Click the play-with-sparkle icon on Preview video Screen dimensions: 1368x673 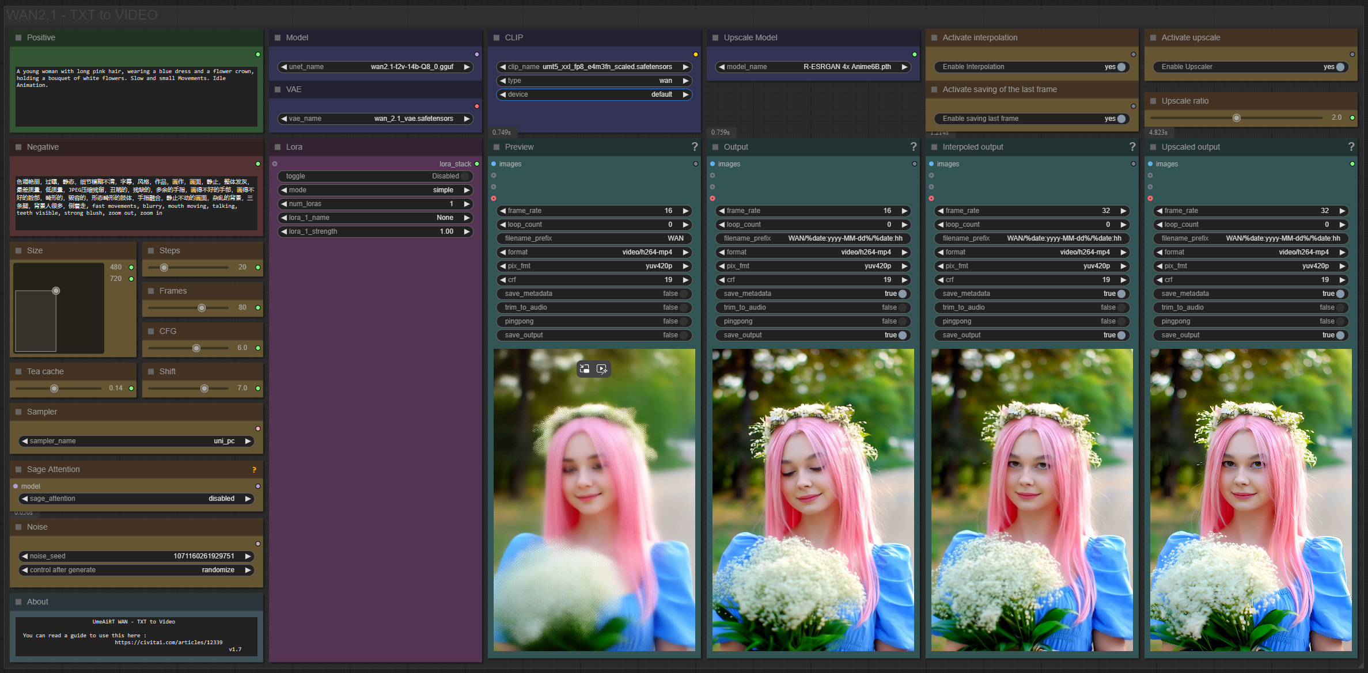tap(602, 369)
